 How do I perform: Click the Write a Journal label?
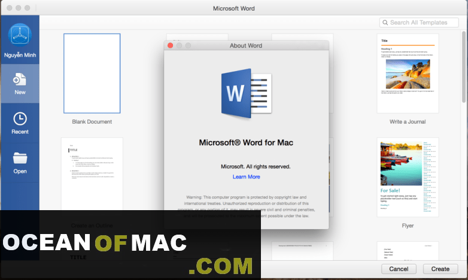coord(408,122)
